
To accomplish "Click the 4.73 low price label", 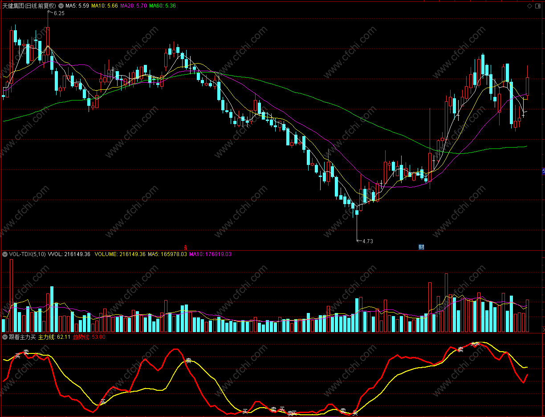I will coord(367,241).
